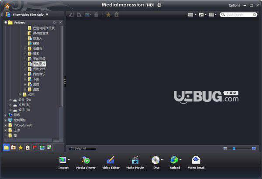The height and width of the screenshot is (179, 262).
Task: Select the 工作 folder
Action: pyautogui.click(x=17, y=131)
